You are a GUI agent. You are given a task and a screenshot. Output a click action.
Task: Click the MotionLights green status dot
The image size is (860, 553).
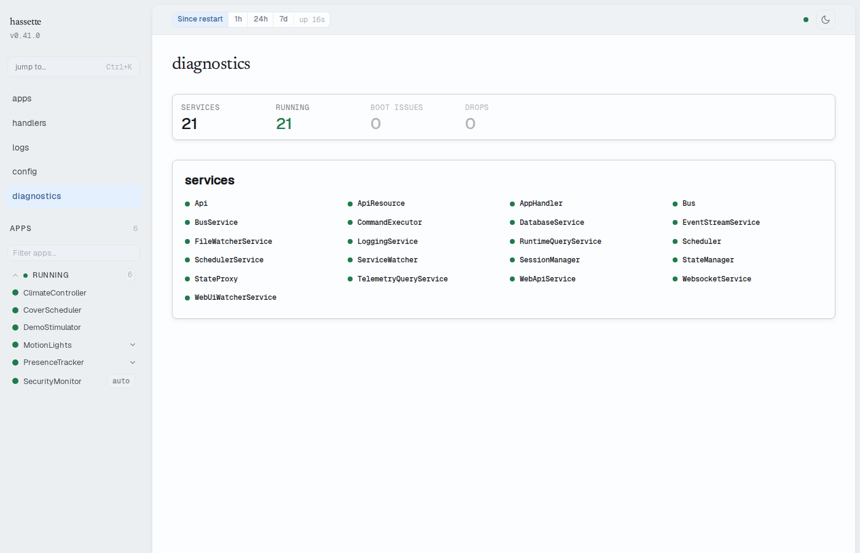pos(15,345)
